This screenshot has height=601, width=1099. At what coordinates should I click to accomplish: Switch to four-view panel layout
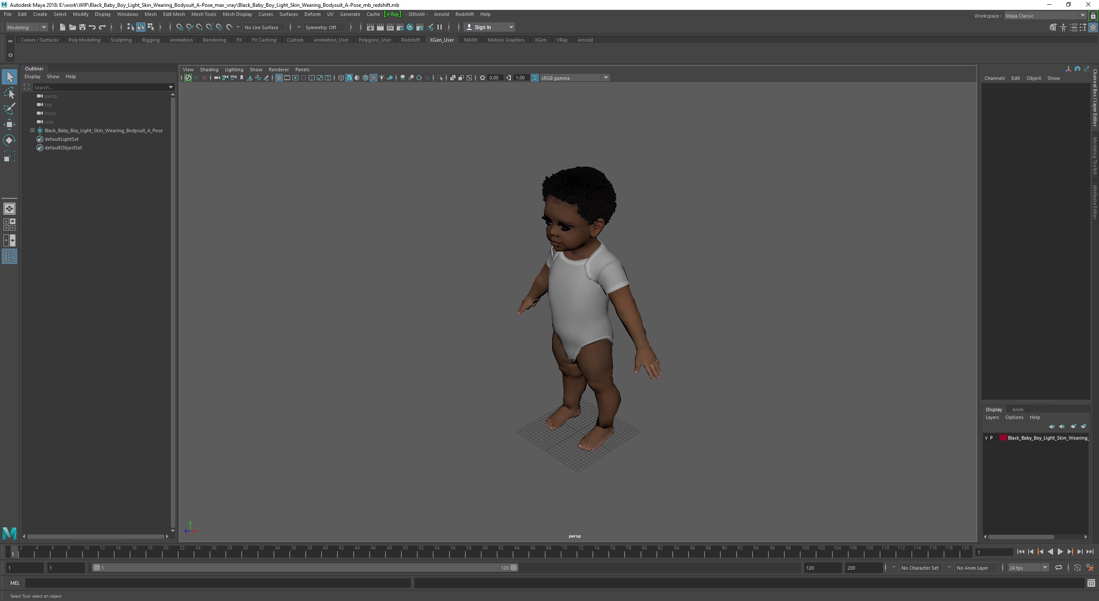(x=9, y=225)
